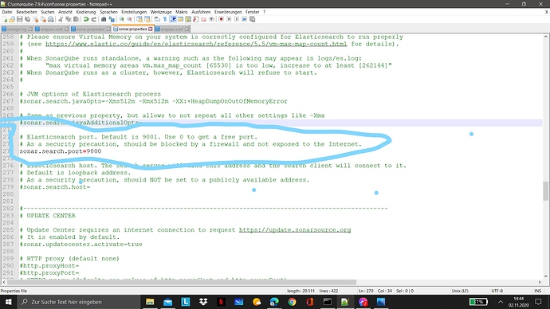Open the Netflix taskbar icon
The height and width of the screenshot is (309, 550).
(x=221, y=302)
